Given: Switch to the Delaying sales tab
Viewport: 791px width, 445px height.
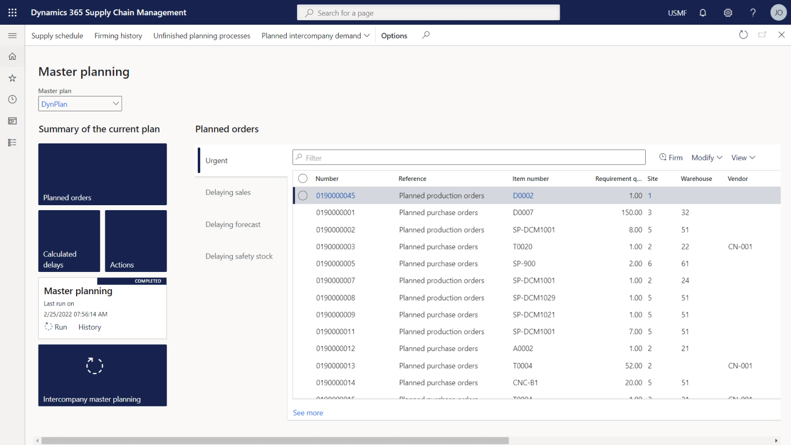Looking at the screenshot, I should (x=228, y=192).
